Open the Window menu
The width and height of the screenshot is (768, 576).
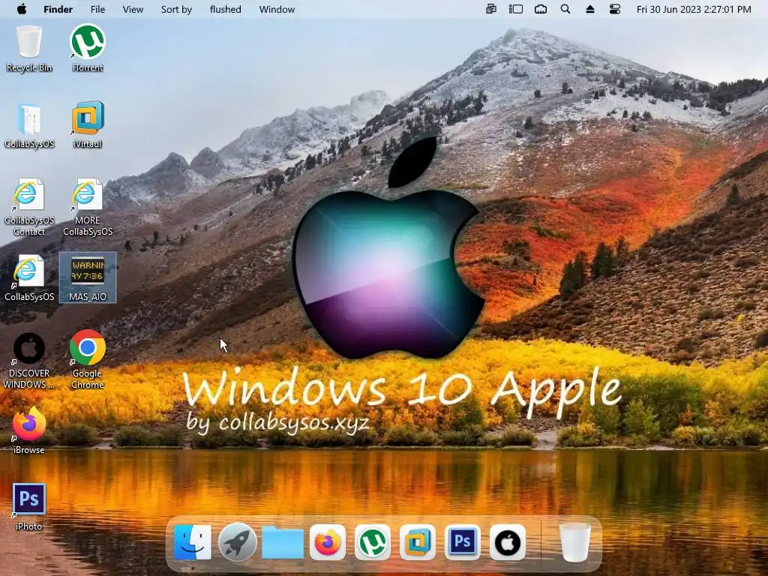tap(277, 9)
